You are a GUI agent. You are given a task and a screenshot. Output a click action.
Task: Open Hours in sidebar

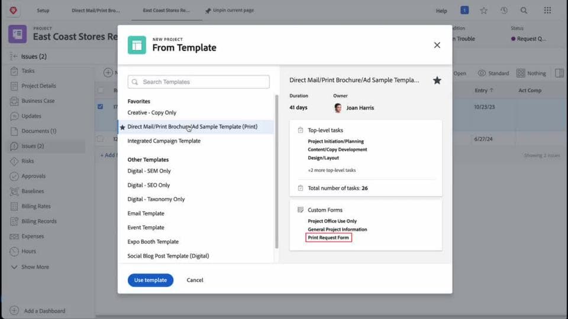[x=28, y=251]
